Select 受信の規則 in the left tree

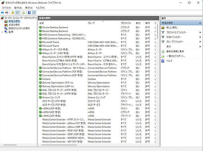click(14, 21)
